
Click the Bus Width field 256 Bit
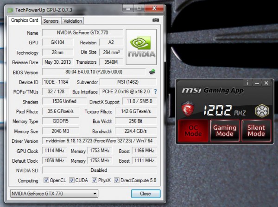click(136, 121)
